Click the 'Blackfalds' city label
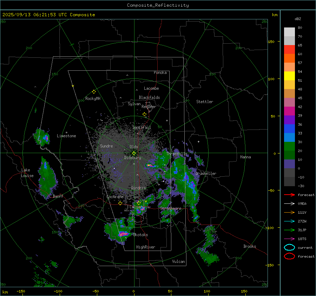This screenshot has height=296, width=316. (149, 97)
